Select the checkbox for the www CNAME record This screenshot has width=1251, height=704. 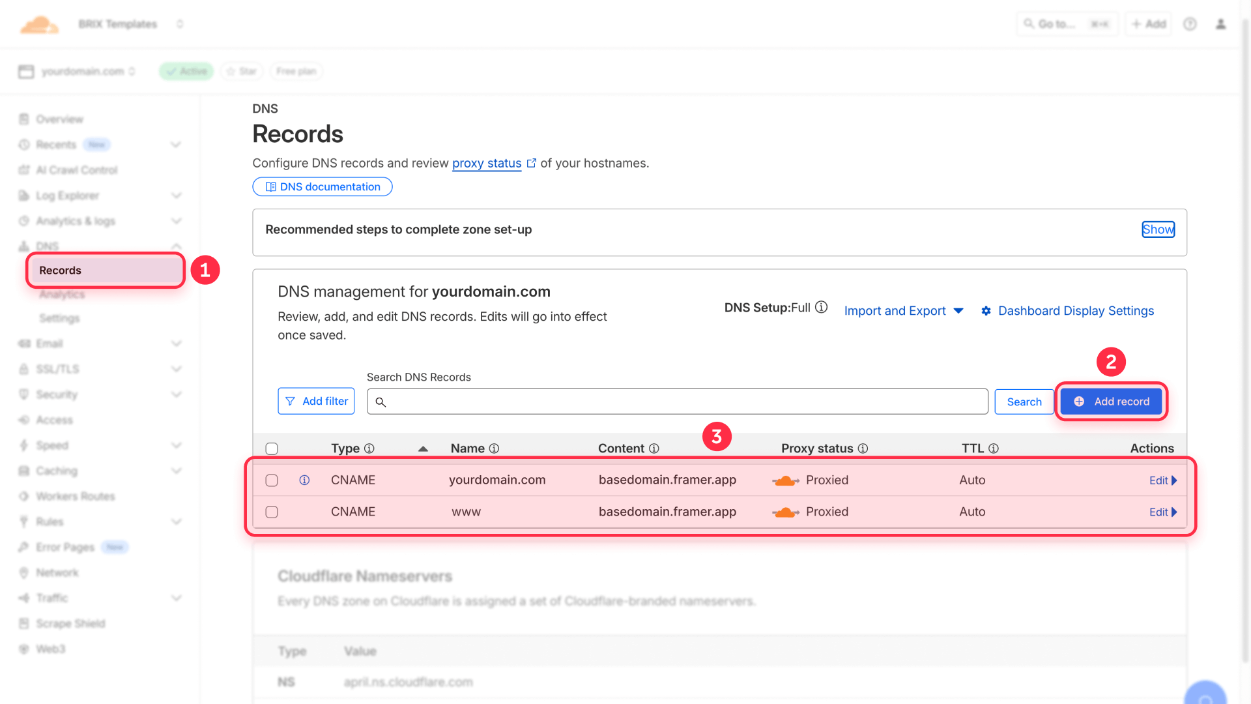click(272, 512)
